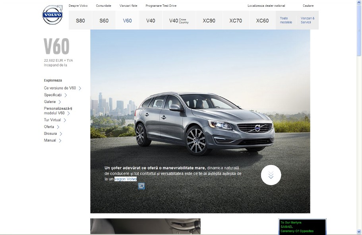Select the XC90 model tab
Image resolution: width=362 pixels, height=235 pixels.
209,20
